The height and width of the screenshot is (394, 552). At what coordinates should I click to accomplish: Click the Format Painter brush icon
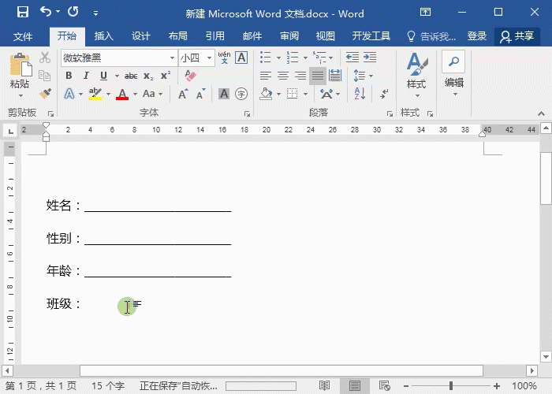45,94
